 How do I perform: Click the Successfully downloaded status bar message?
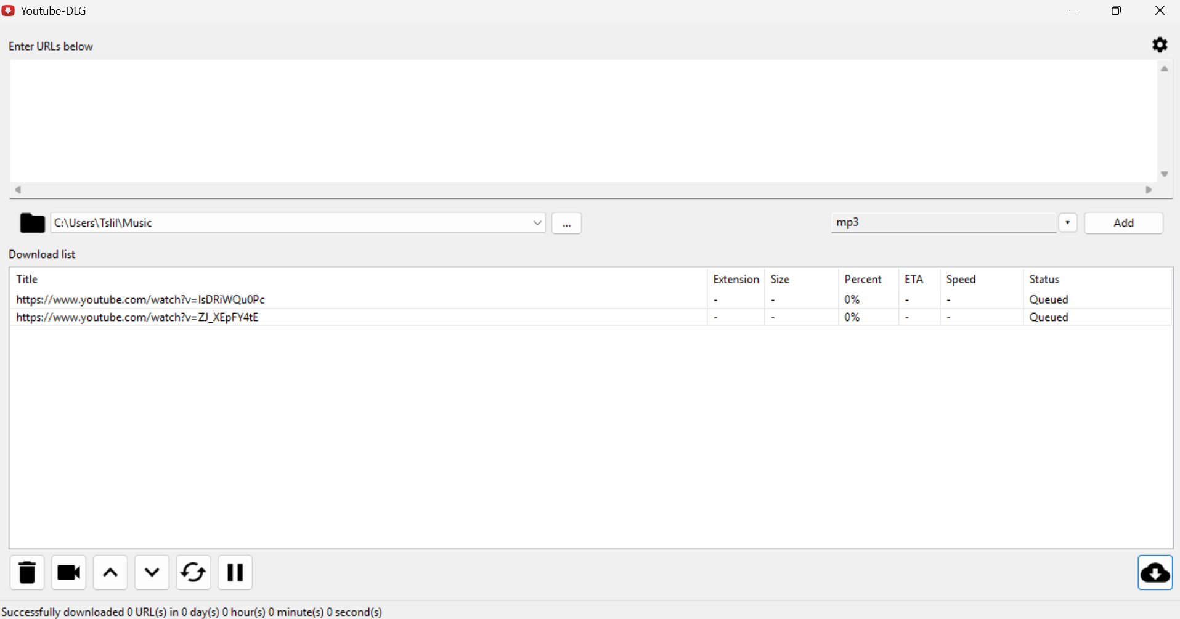(192, 612)
